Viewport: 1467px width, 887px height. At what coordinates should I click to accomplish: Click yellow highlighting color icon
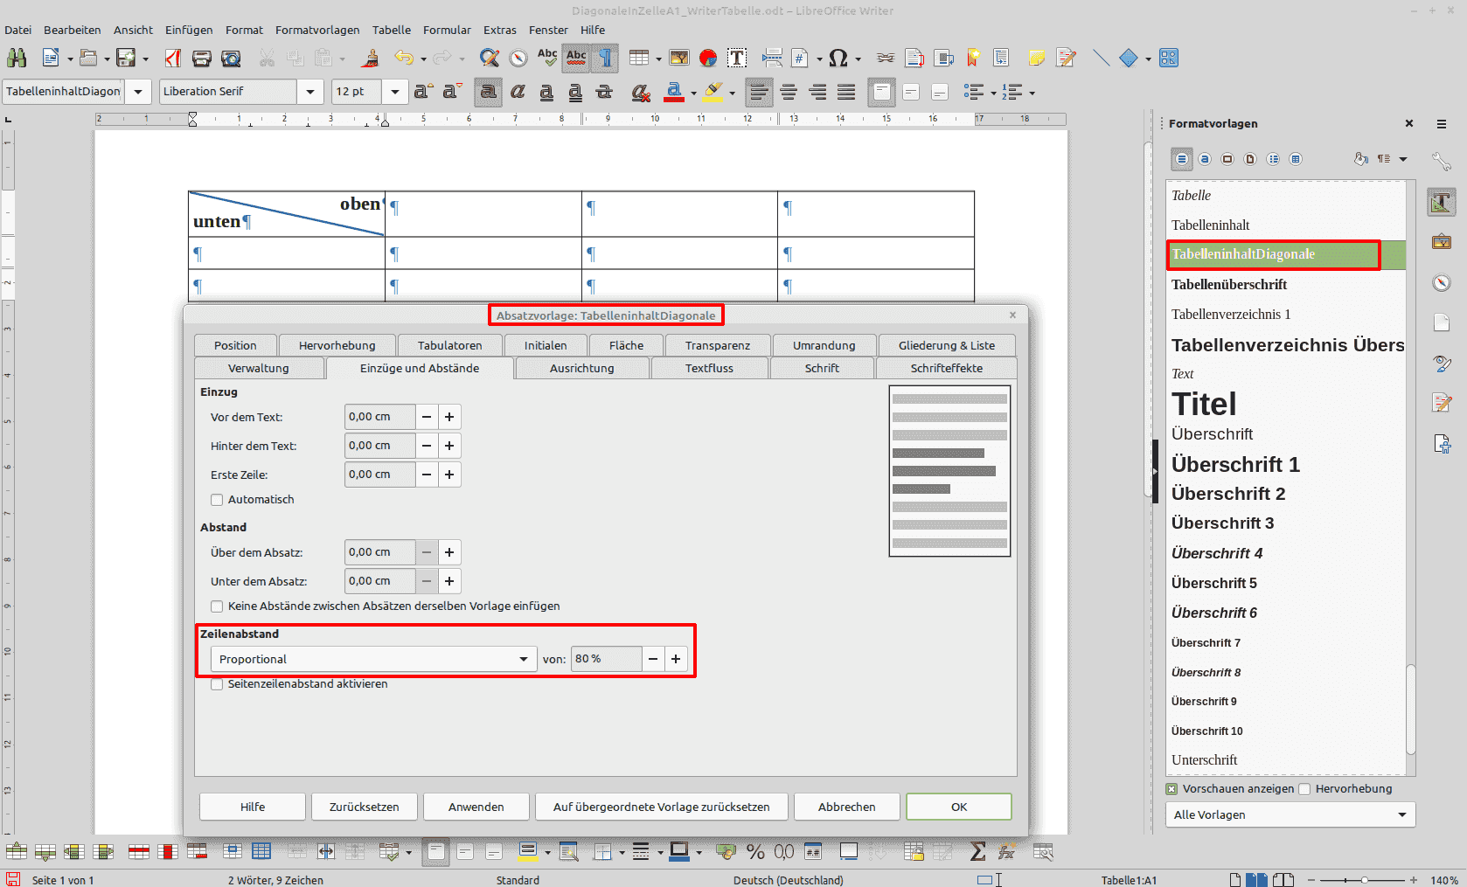pyautogui.click(x=713, y=92)
